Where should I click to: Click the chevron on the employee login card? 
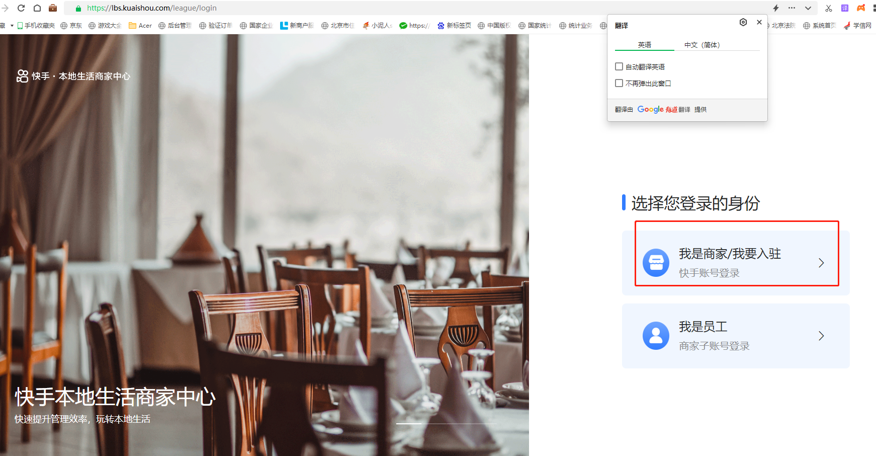pos(821,336)
